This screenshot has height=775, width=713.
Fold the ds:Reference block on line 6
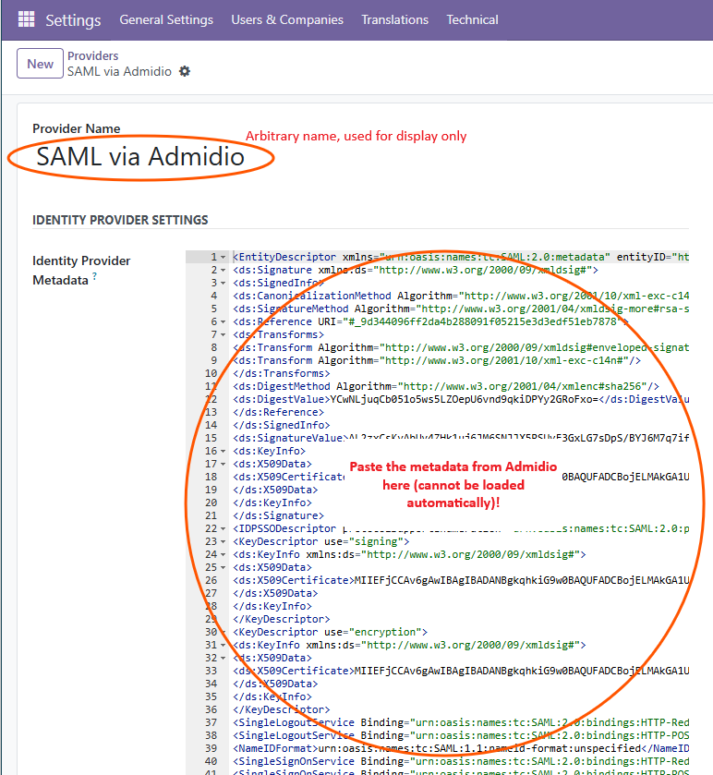click(224, 321)
